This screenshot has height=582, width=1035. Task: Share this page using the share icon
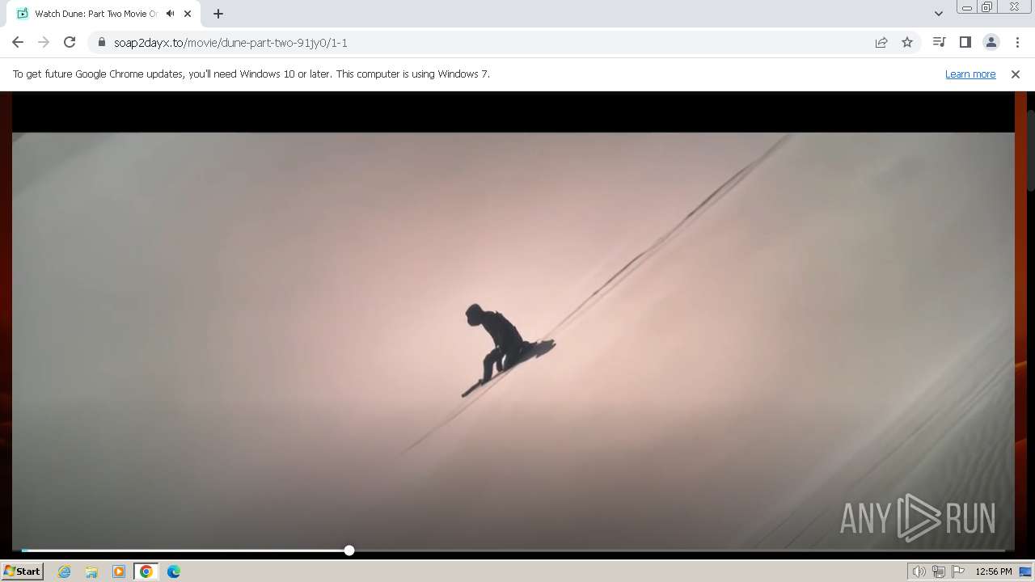pyautogui.click(x=881, y=42)
